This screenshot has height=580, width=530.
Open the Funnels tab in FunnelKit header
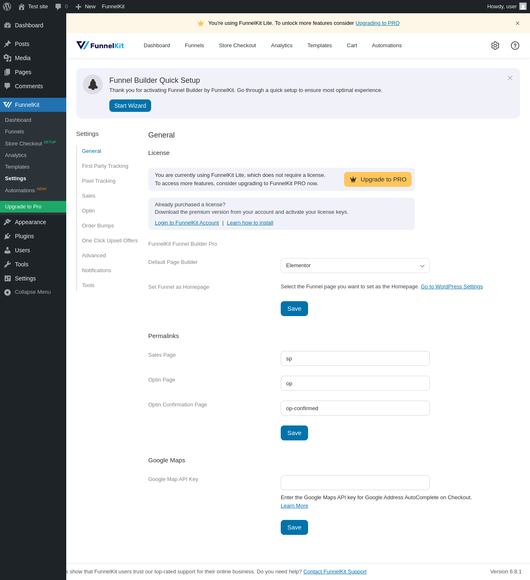(194, 46)
